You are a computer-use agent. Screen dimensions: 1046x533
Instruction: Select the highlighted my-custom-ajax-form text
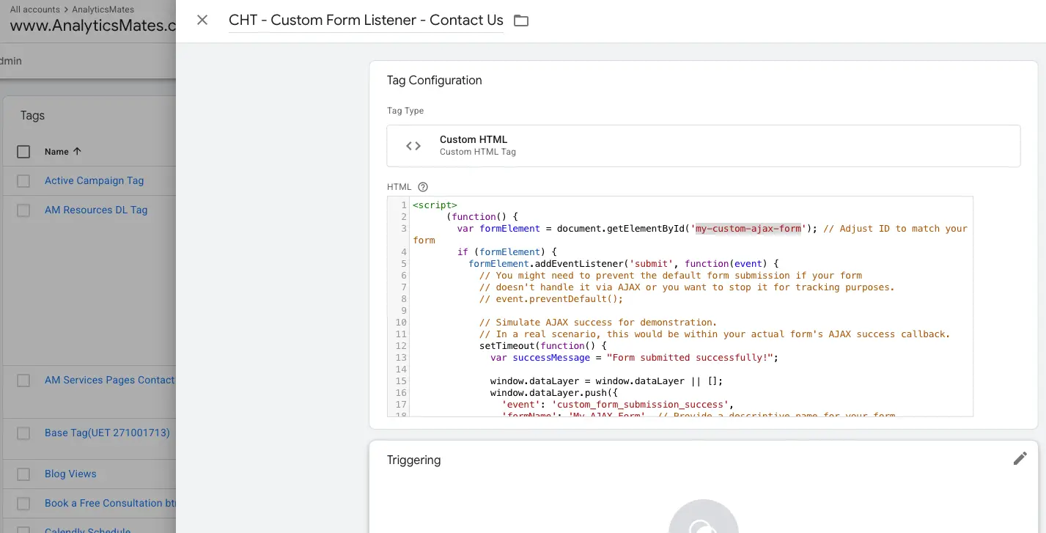(748, 229)
